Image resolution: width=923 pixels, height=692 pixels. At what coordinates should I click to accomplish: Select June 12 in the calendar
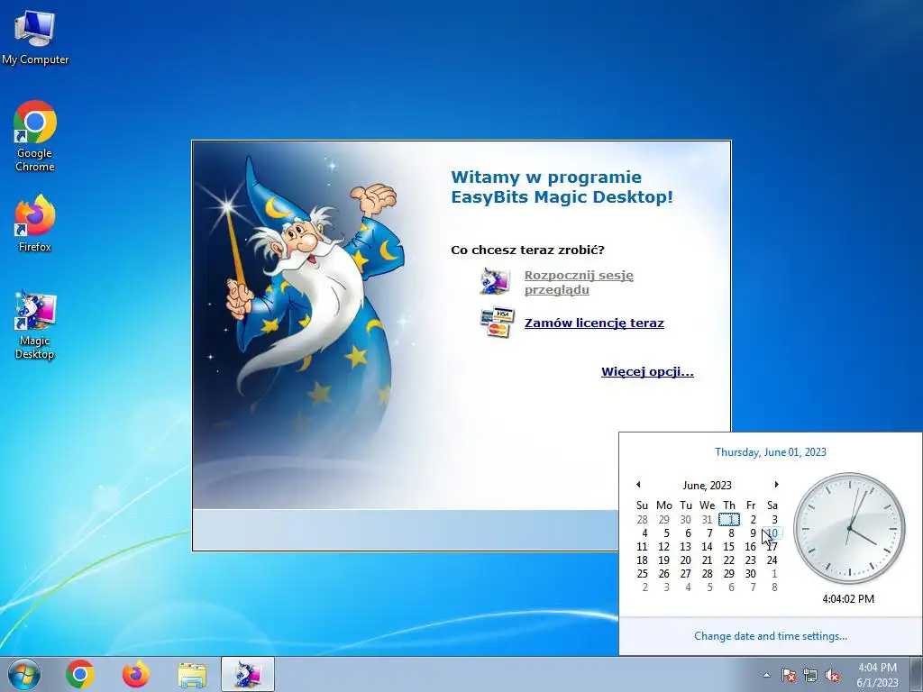pos(664,547)
